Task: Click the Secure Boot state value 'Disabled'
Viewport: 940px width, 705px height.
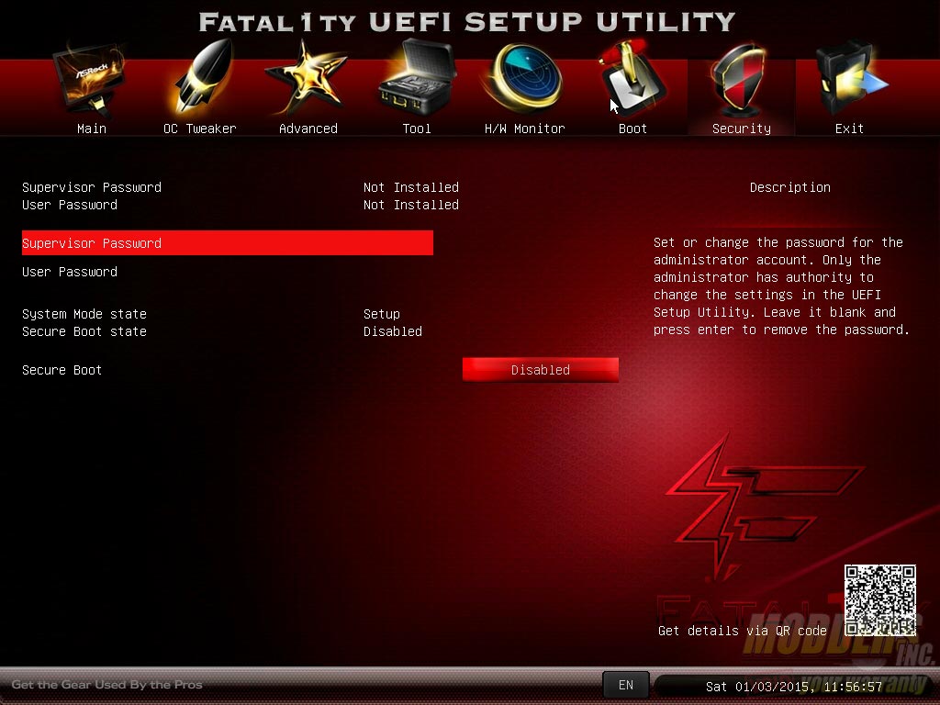Action: [x=393, y=330]
